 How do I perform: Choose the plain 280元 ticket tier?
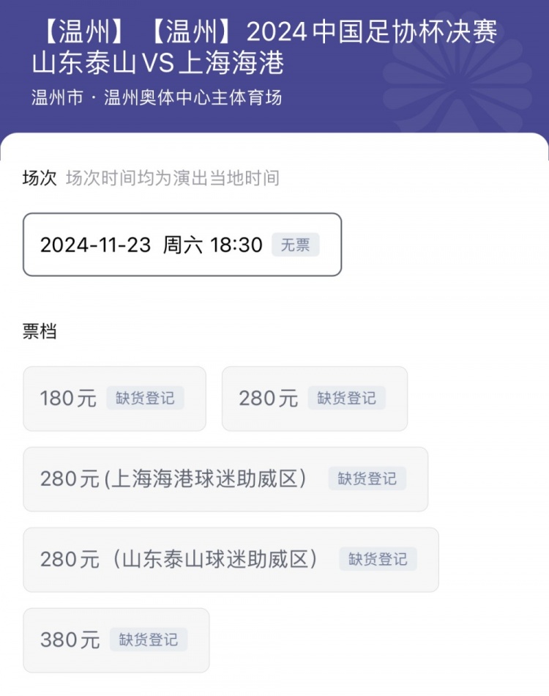268,399
